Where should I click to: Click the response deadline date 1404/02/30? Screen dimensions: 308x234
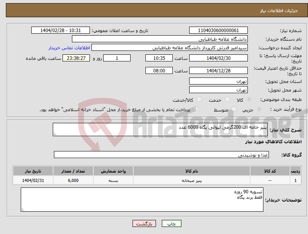click(218, 58)
